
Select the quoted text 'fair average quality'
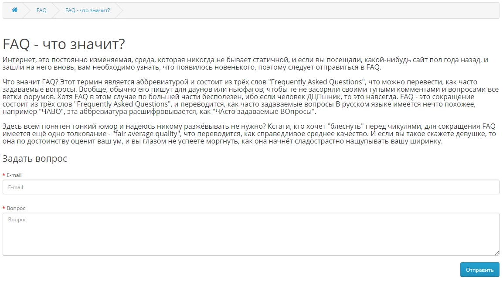(x=147, y=134)
